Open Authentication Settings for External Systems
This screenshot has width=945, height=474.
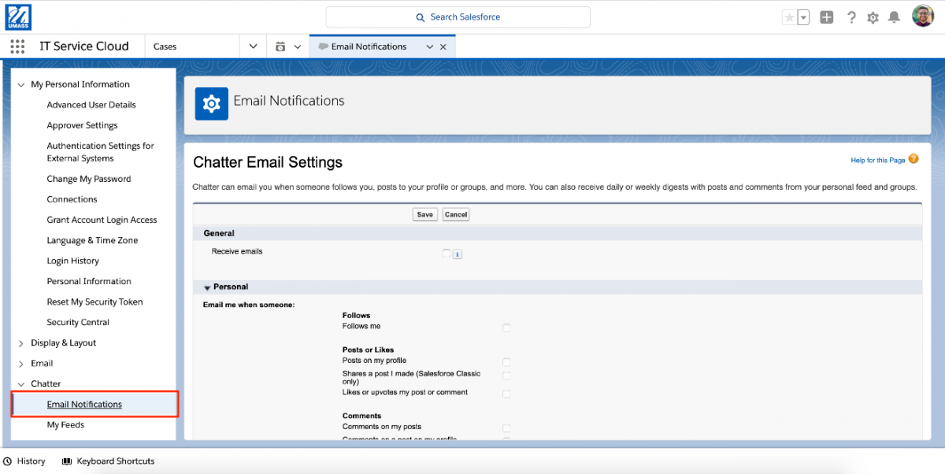coord(100,152)
